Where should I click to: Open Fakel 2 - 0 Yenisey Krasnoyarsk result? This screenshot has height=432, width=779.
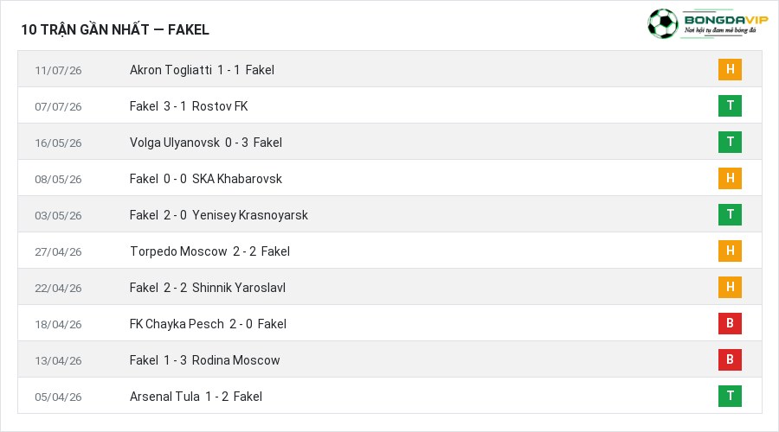219,215
